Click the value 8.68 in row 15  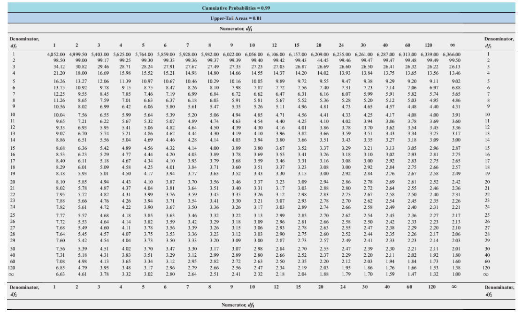click(x=60, y=148)
